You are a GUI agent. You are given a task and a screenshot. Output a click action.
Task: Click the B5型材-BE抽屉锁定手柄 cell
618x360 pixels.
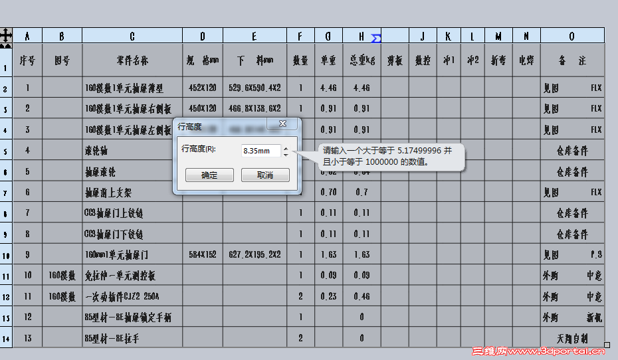(x=132, y=317)
